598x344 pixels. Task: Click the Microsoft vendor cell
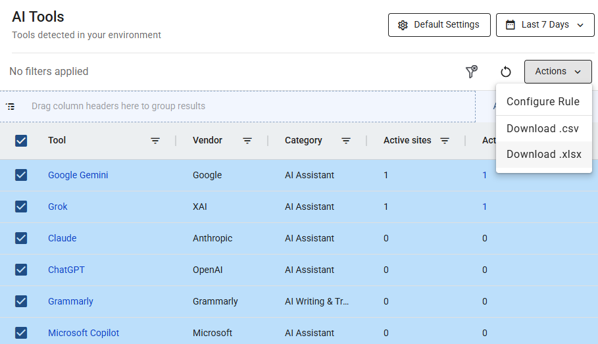coord(212,333)
